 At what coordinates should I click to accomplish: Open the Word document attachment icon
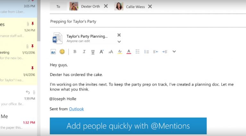[x=57, y=38]
